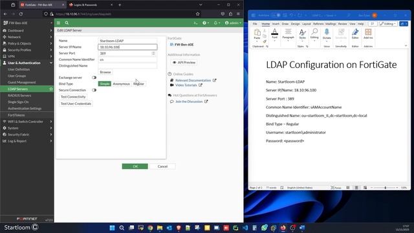
Task: Open the Word Layout tab
Action: [306, 24]
